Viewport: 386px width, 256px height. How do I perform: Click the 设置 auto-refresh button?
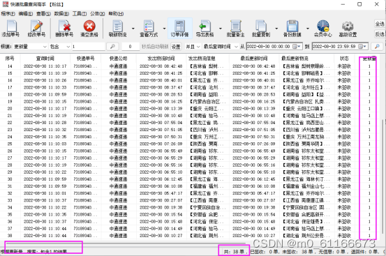176,46
